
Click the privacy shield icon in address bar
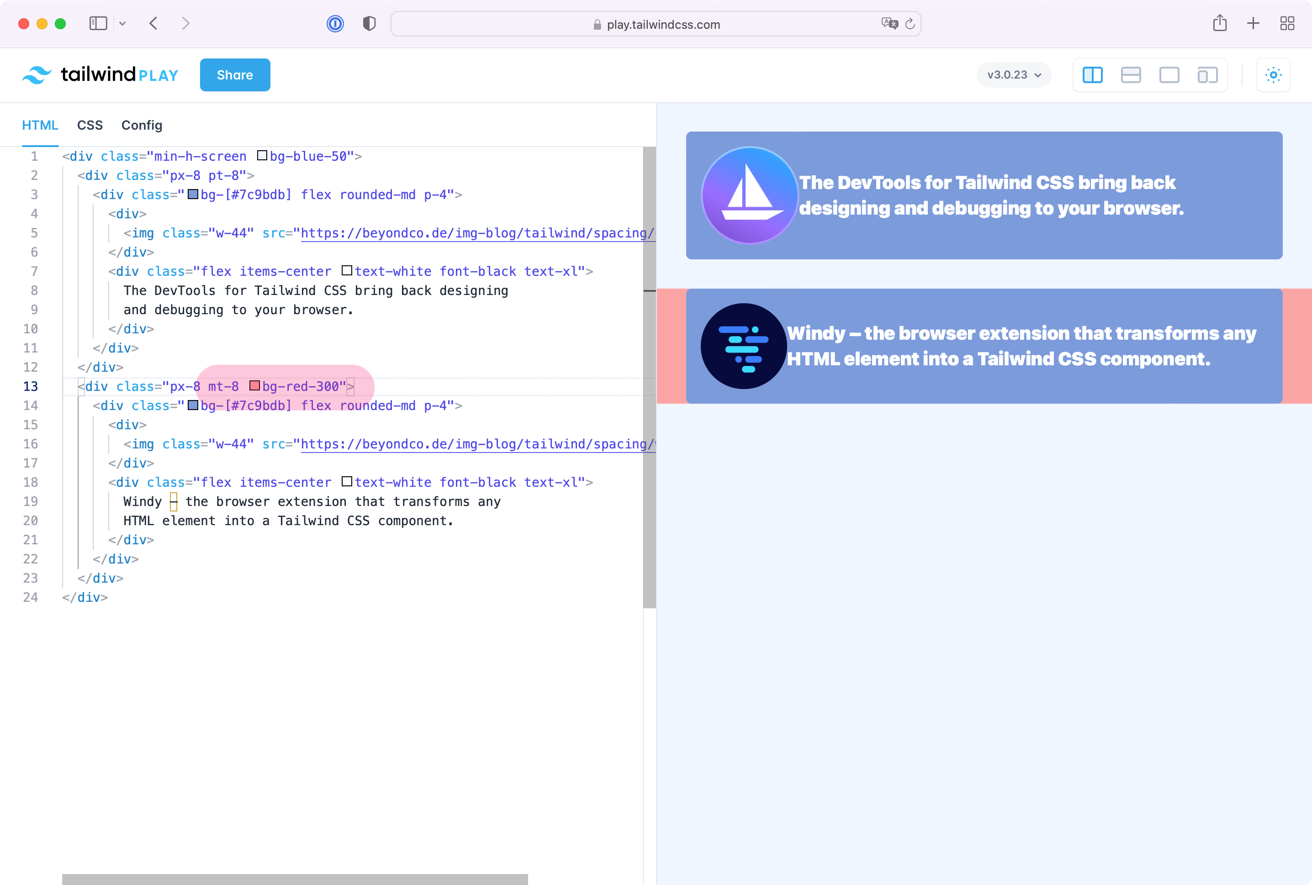tap(370, 23)
